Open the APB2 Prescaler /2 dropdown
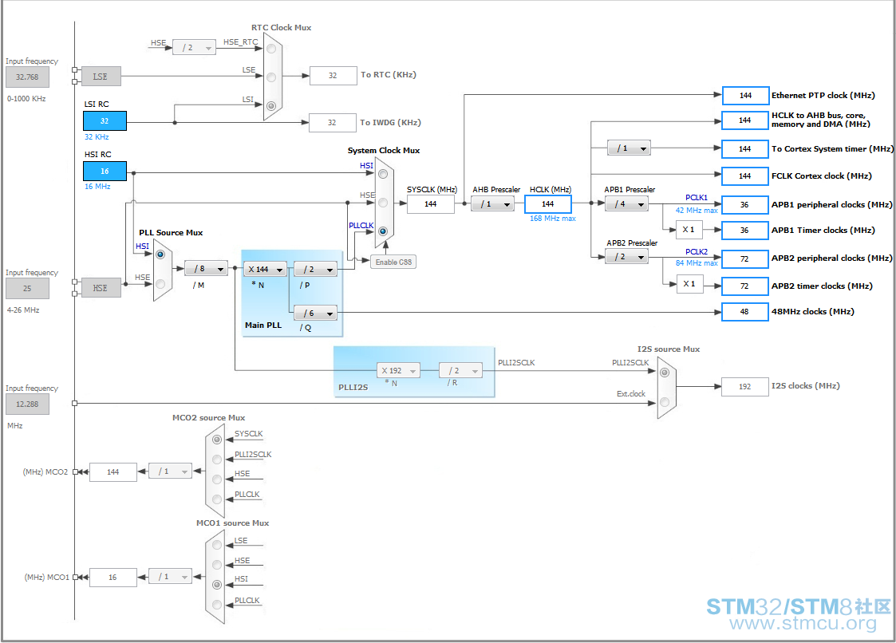 coord(627,257)
